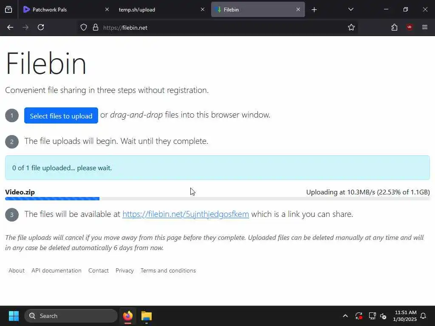Open the network display tray icon
Viewport: 435px width, 326px height.
coord(372,316)
